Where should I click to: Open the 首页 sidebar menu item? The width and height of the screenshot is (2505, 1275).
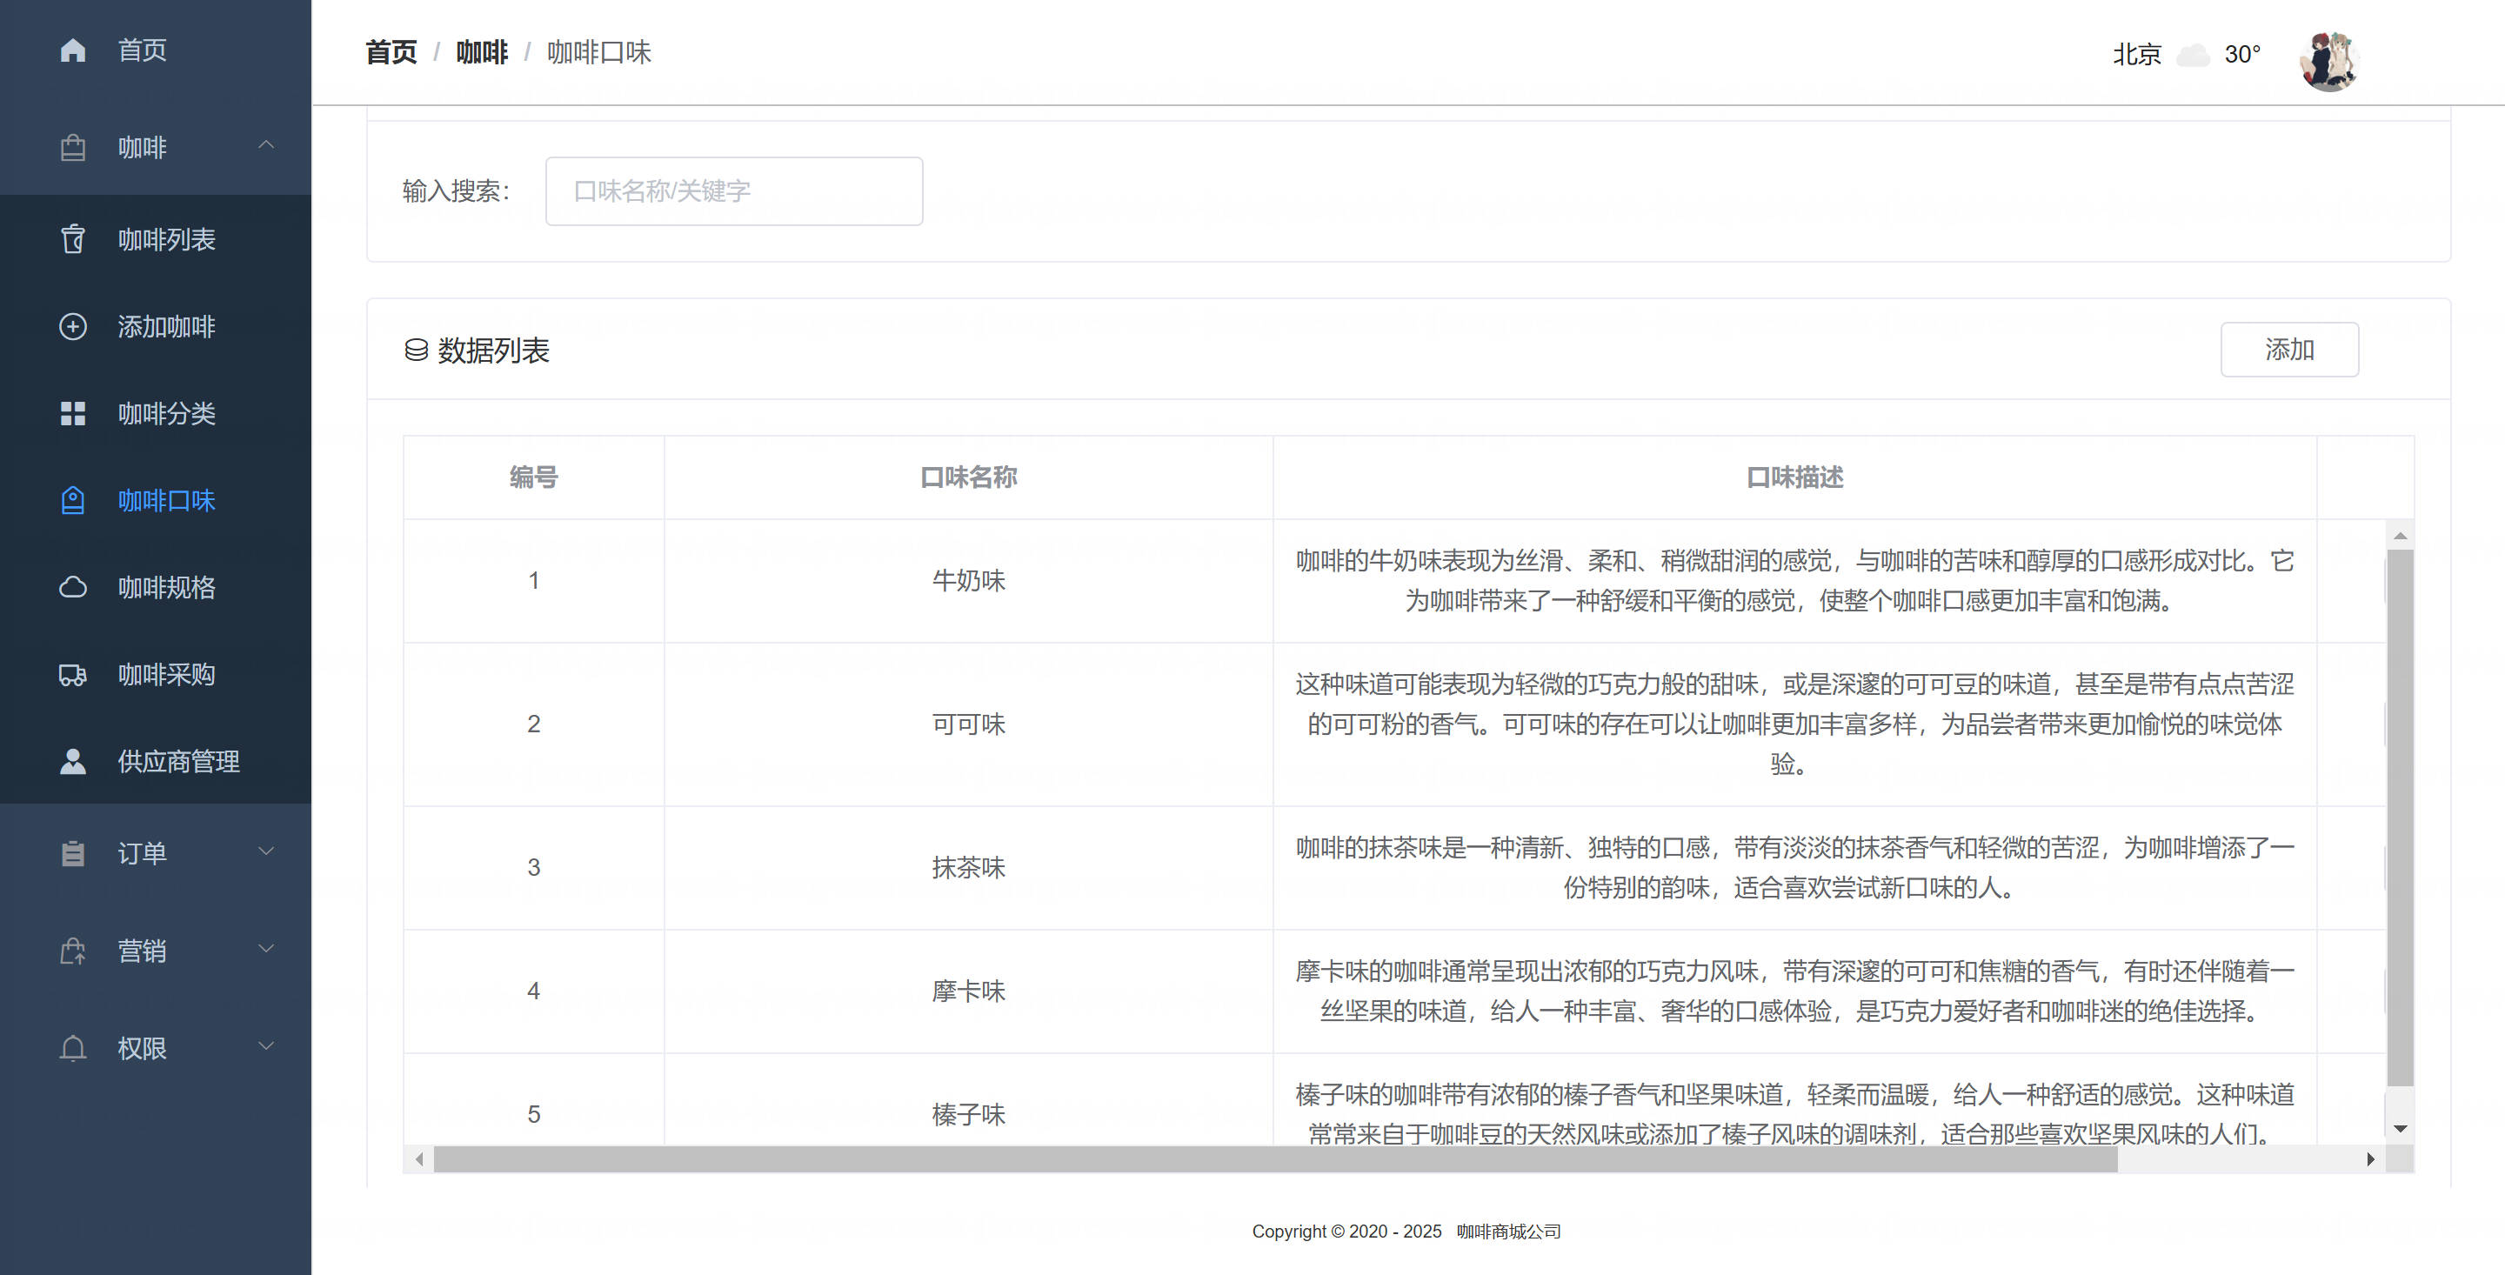pyautogui.click(x=156, y=50)
